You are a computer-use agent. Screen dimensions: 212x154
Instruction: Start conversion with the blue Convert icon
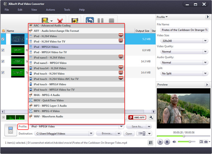pos(90,20)
